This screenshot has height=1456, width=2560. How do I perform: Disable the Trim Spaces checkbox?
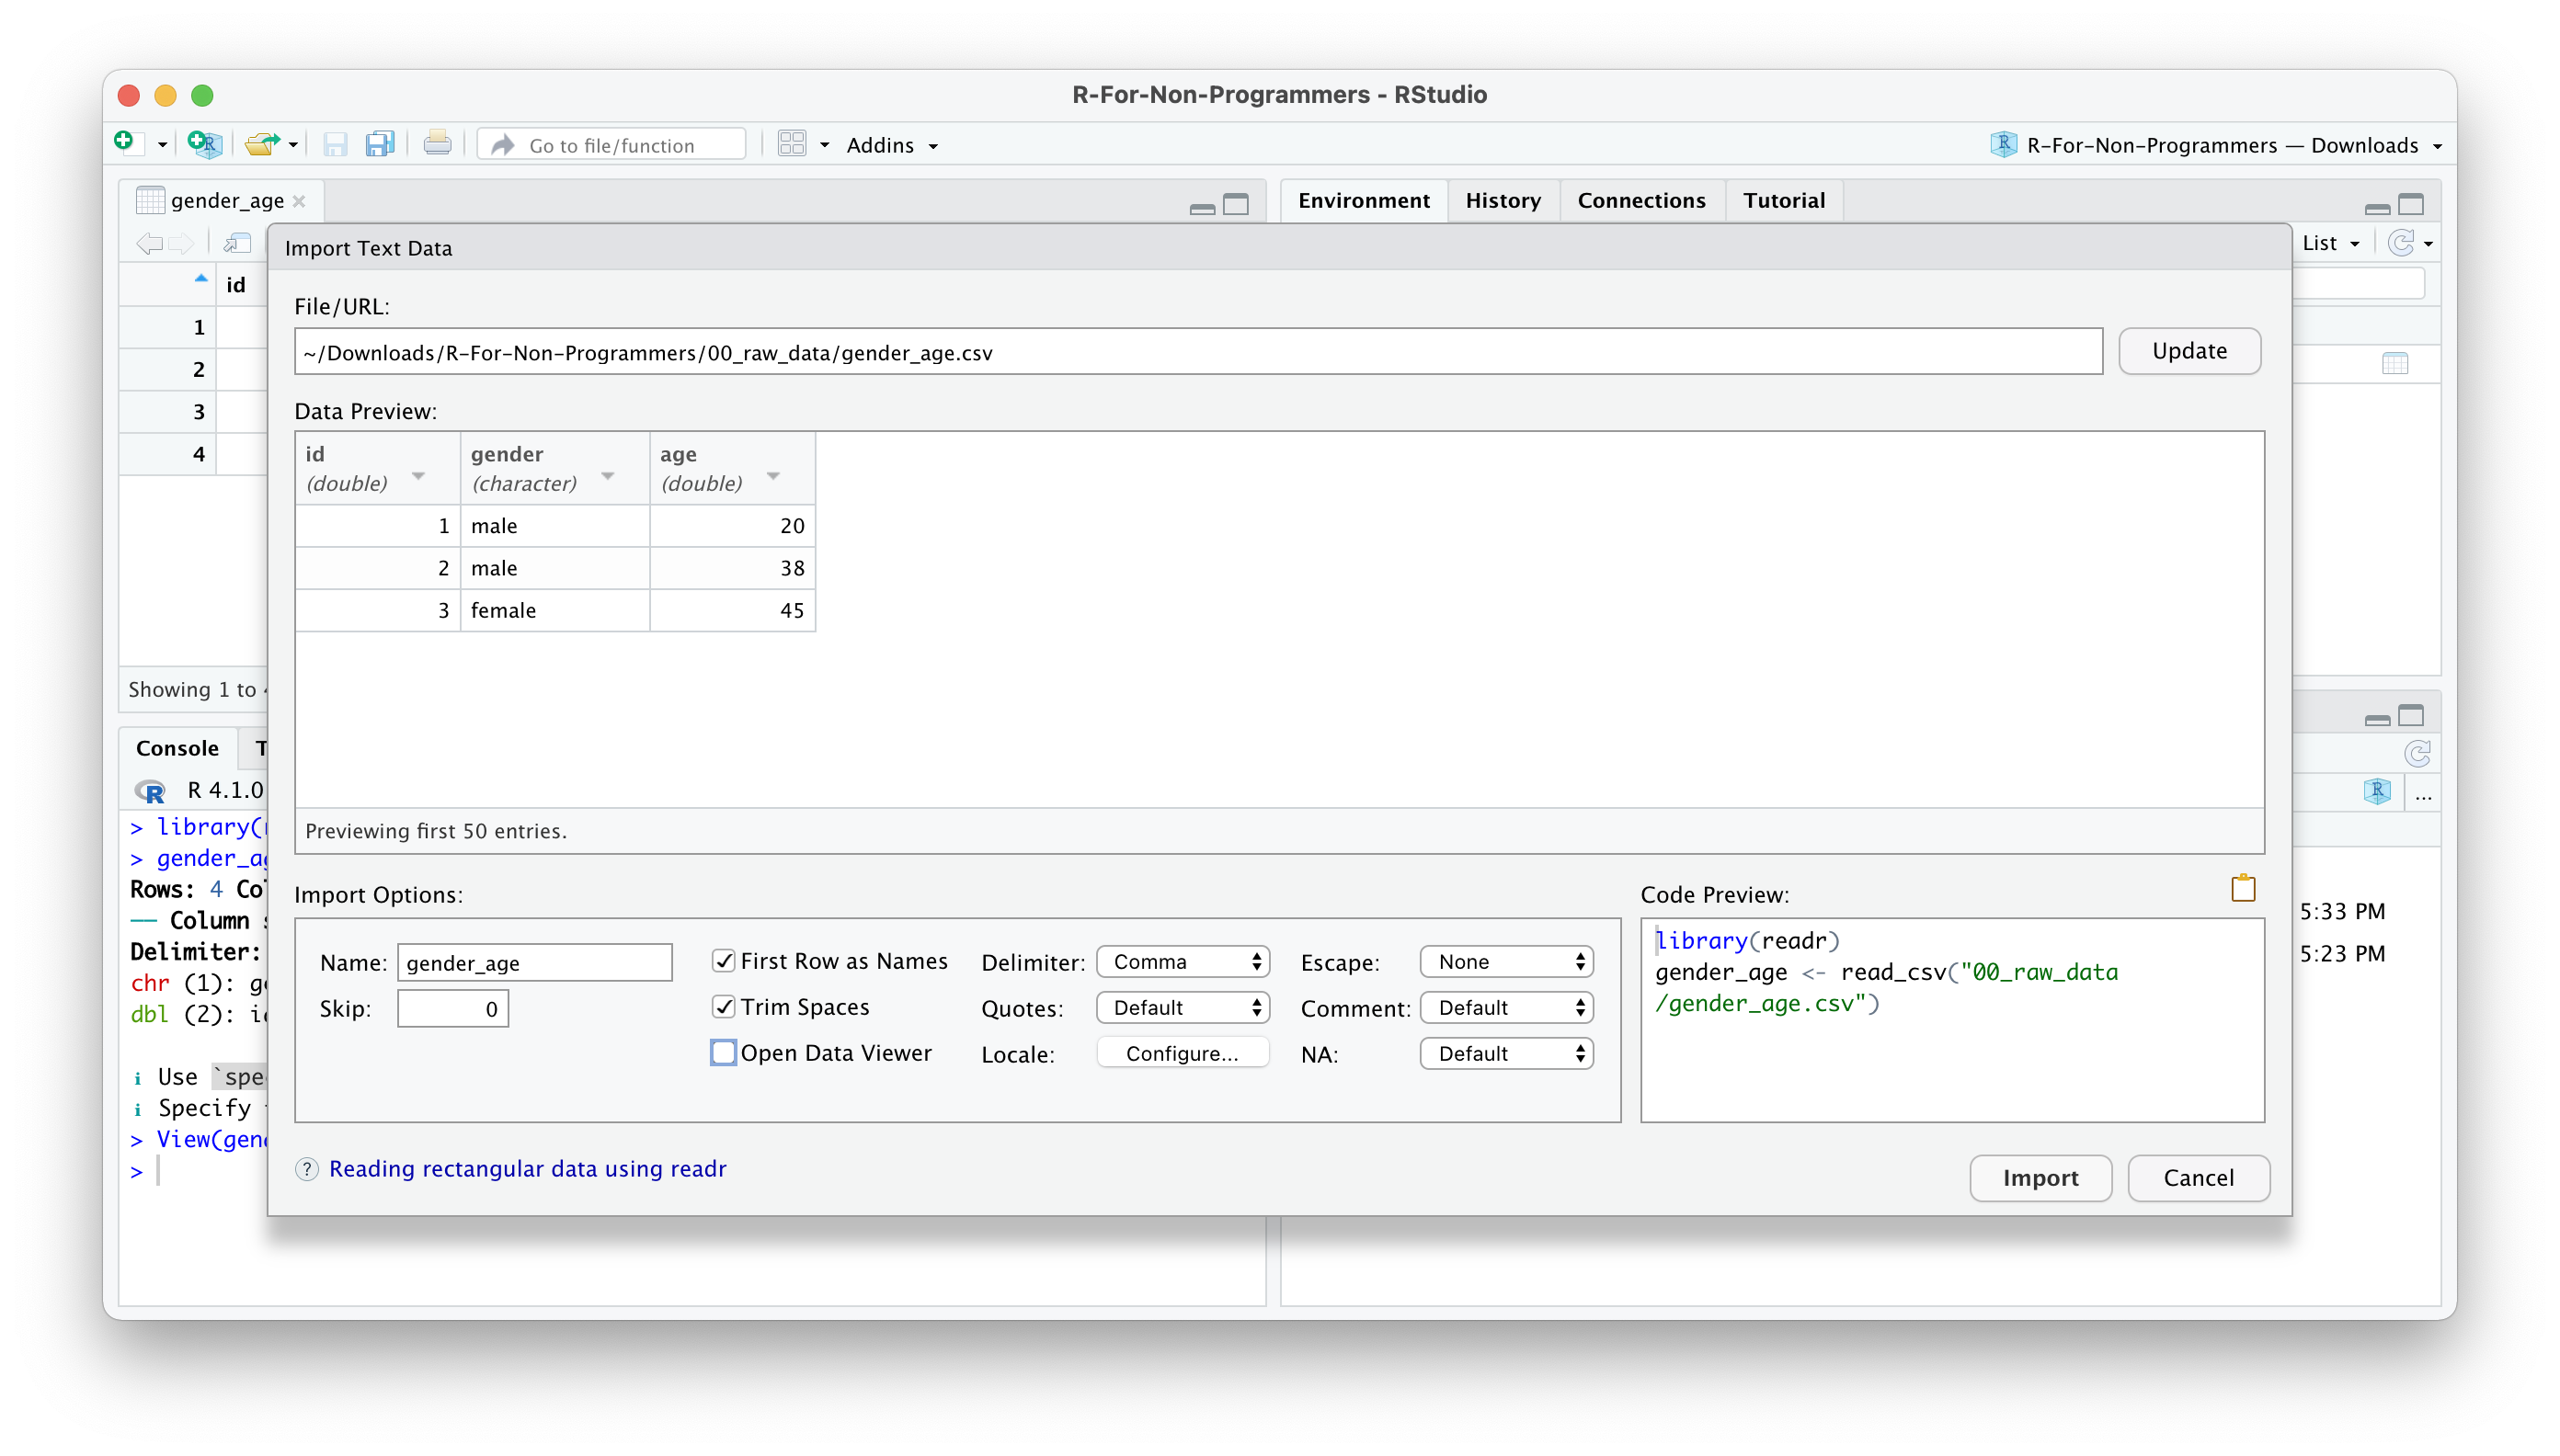tap(725, 1007)
